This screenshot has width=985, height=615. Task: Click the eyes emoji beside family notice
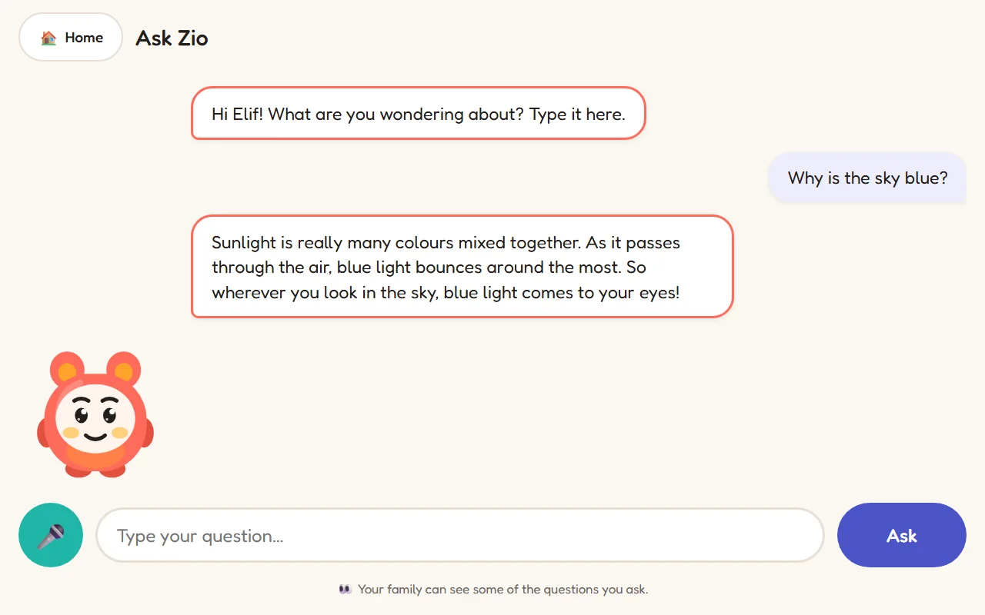pos(346,590)
